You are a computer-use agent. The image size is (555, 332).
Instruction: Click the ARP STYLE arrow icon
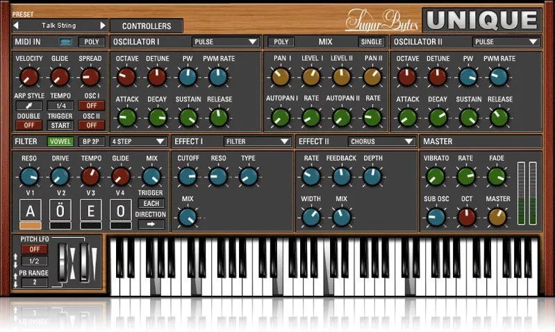29,105
